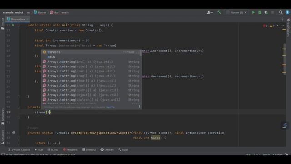Open the Structure tool window
291x164 pixels.
click(3, 137)
